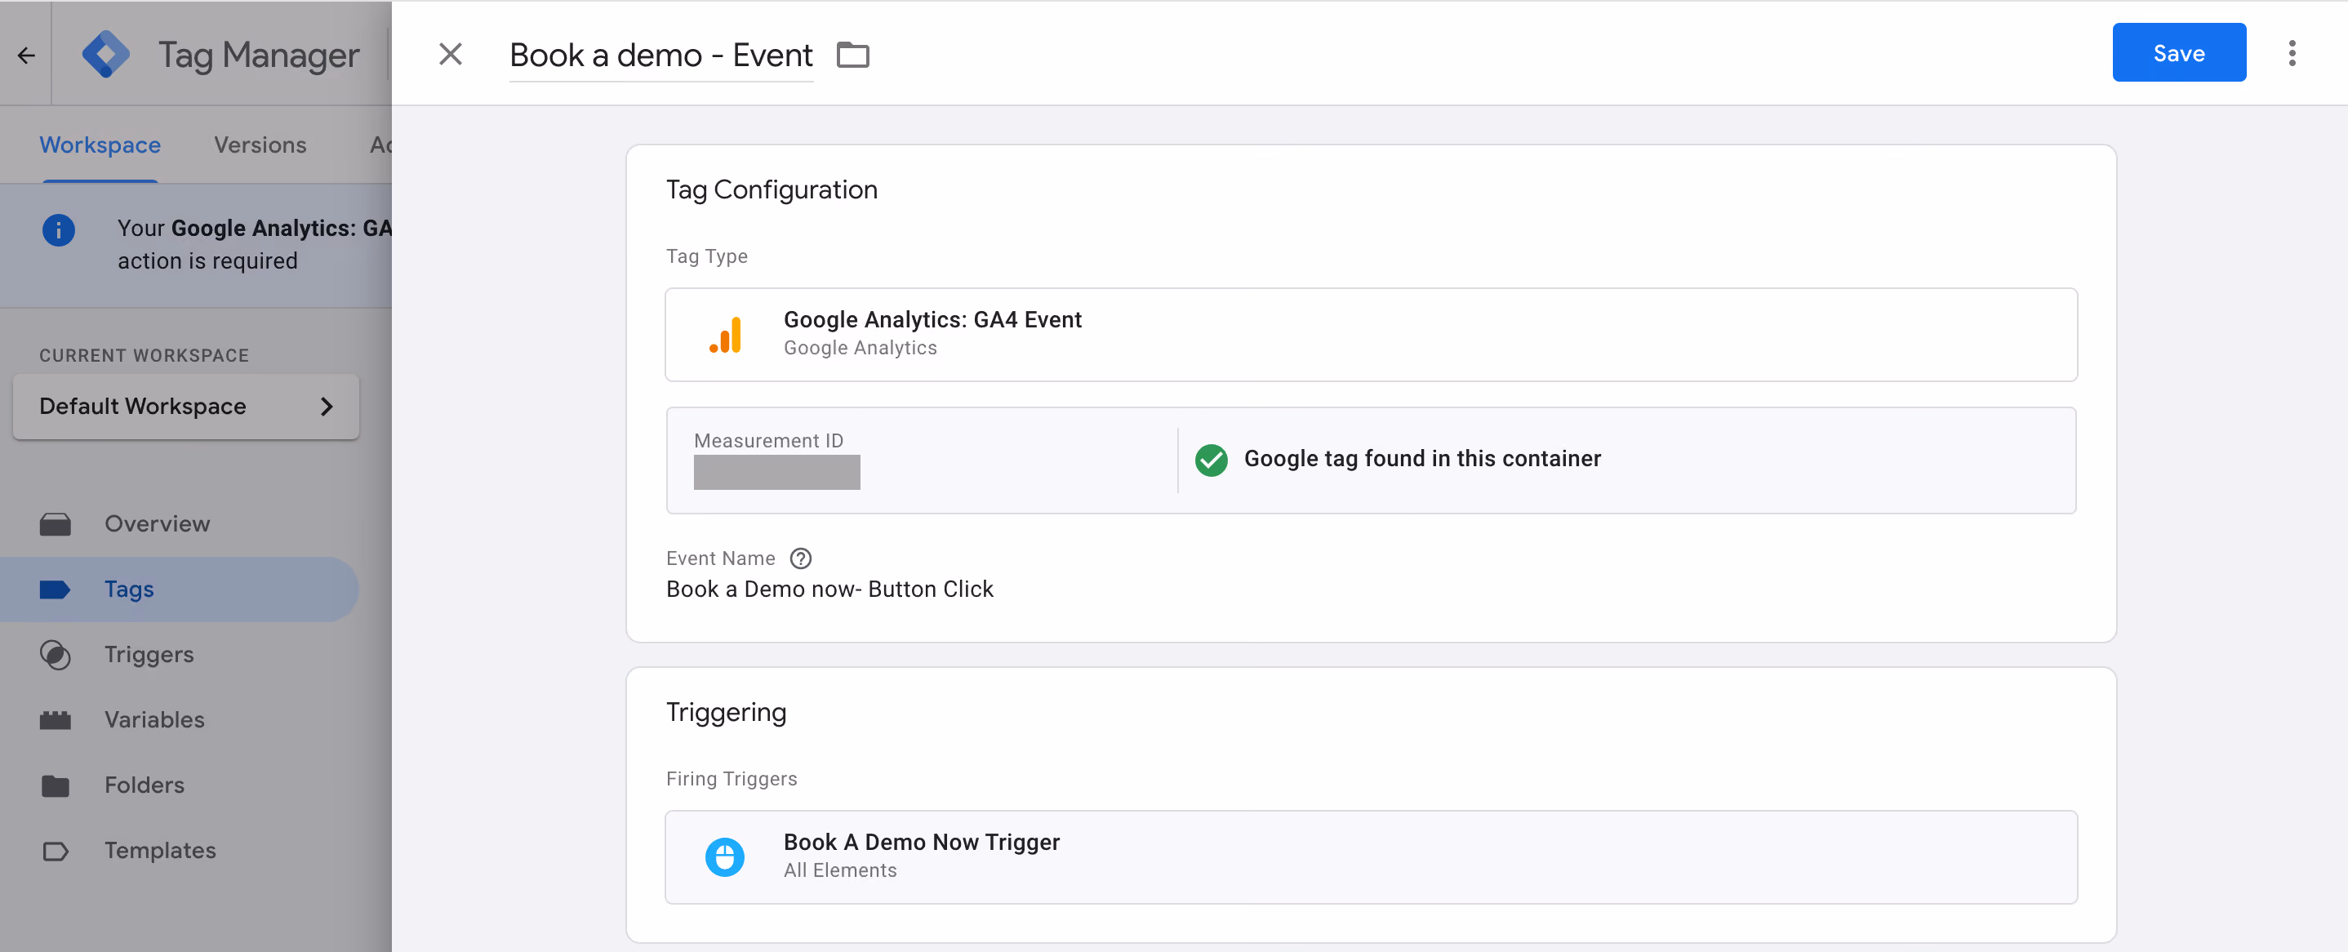Click the Default Workspace chevron arrow

327,407
